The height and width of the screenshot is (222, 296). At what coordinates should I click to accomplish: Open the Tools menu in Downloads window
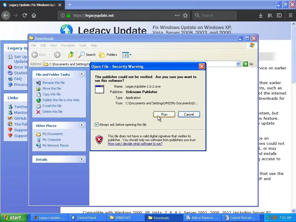pyautogui.click(x=82, y=45)
